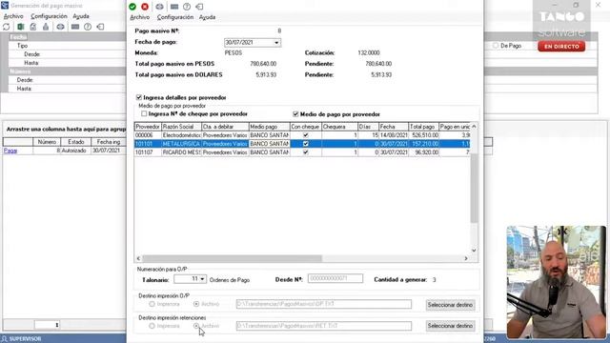Click the 'Con cheque' column header
The image size is (610, 343).
pyautogui.click(x=305, y=127)
